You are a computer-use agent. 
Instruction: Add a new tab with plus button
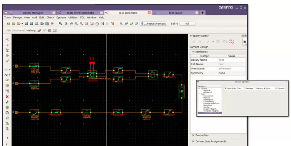[203, 13]
